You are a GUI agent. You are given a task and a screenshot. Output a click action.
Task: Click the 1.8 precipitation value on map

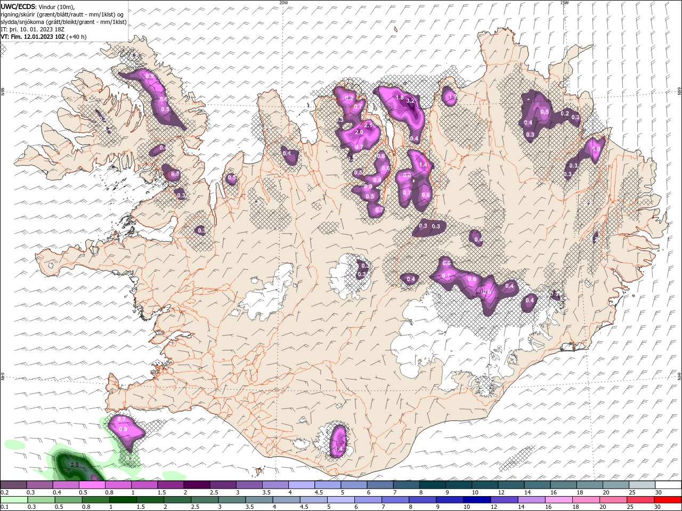pos(400,97)
